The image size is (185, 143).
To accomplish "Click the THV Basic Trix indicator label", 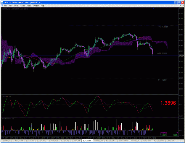I will click(6, 96).
